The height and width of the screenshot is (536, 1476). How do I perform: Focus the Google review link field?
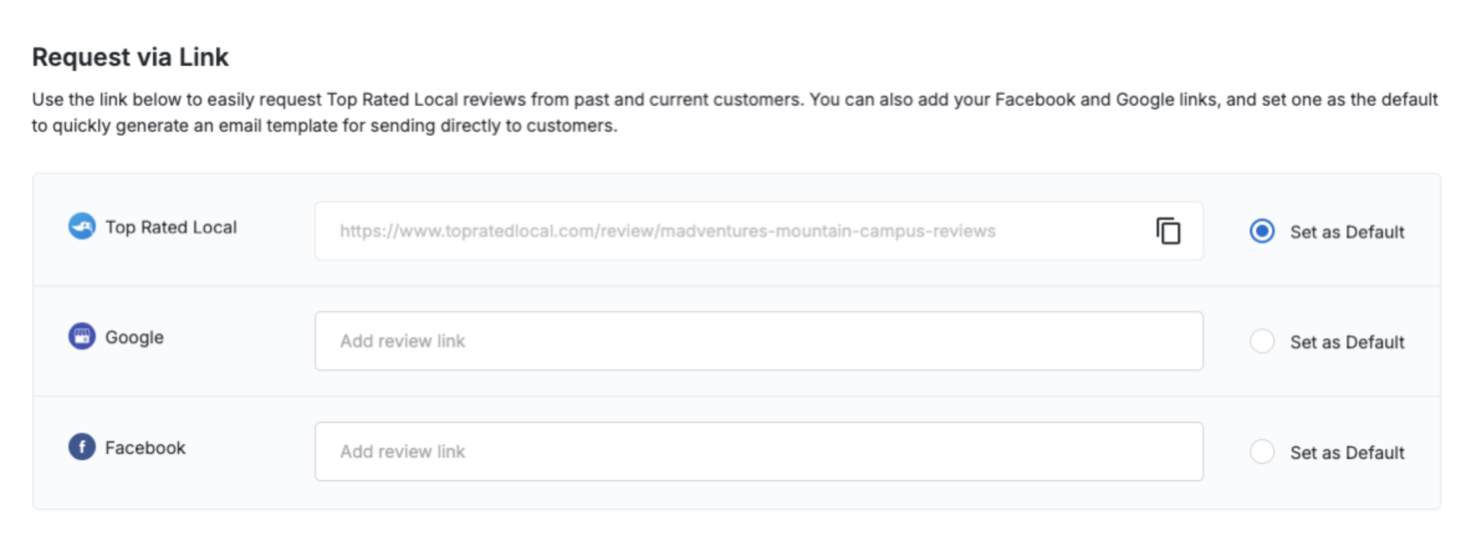759,341
